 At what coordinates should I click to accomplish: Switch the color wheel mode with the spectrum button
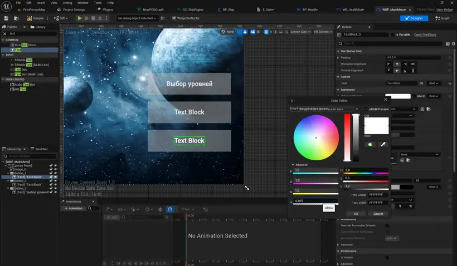tap(370, 144)
